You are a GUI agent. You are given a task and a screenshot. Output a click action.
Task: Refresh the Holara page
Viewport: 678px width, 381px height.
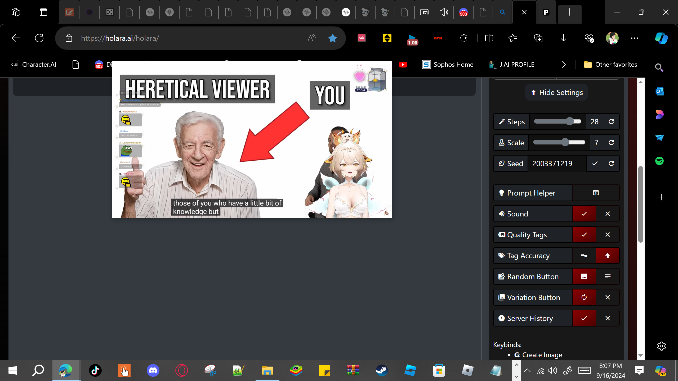point(39,38)
